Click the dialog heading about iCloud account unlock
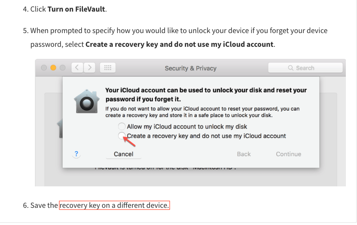The image size is (357, 225). click(206, 94)
